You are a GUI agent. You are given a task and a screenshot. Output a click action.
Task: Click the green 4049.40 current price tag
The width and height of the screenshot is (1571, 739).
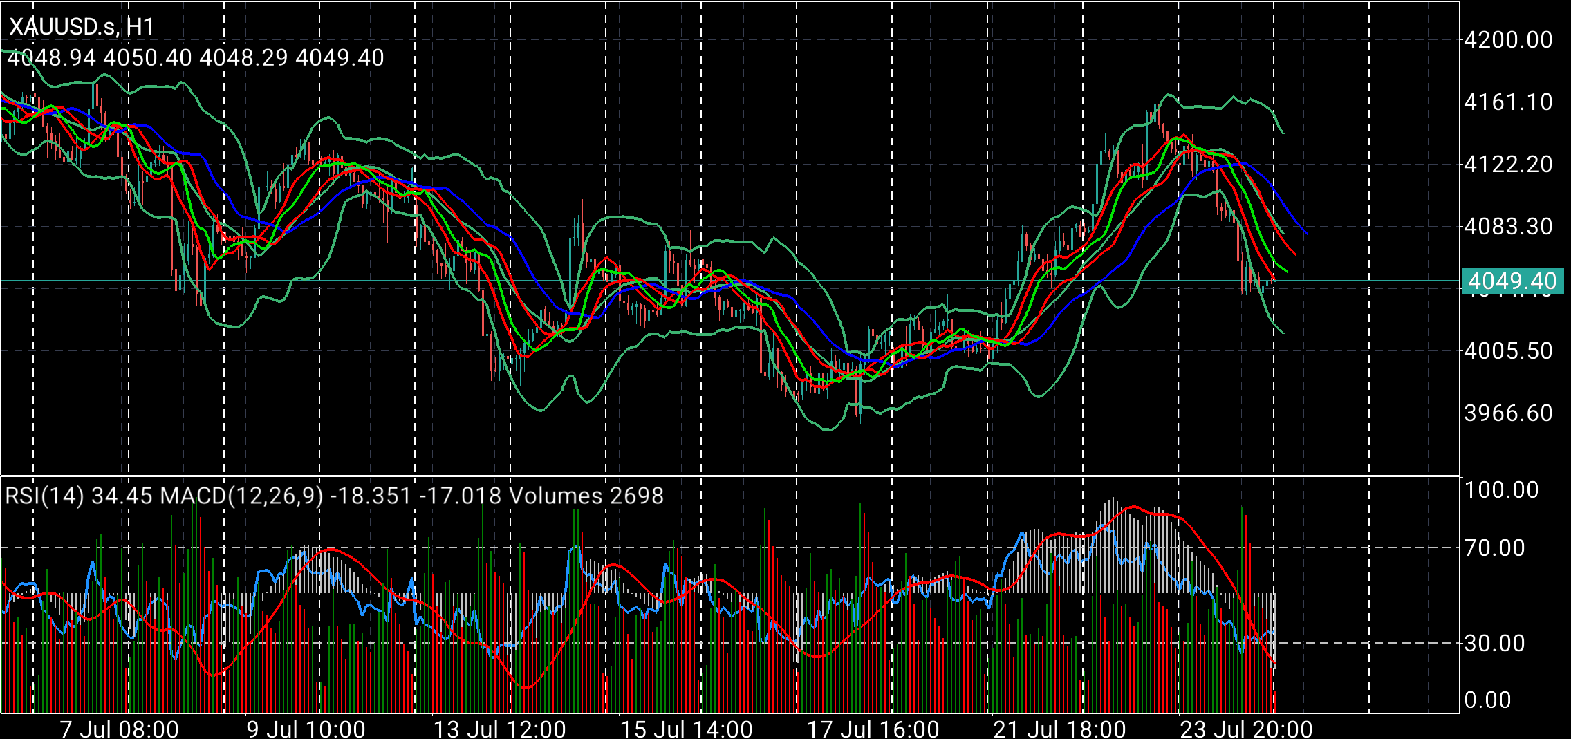pos(1512,281)
